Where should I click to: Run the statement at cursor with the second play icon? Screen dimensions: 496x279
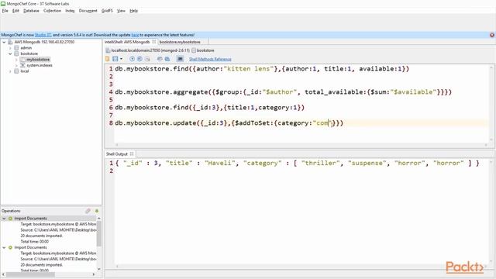(x=139, y=59)
